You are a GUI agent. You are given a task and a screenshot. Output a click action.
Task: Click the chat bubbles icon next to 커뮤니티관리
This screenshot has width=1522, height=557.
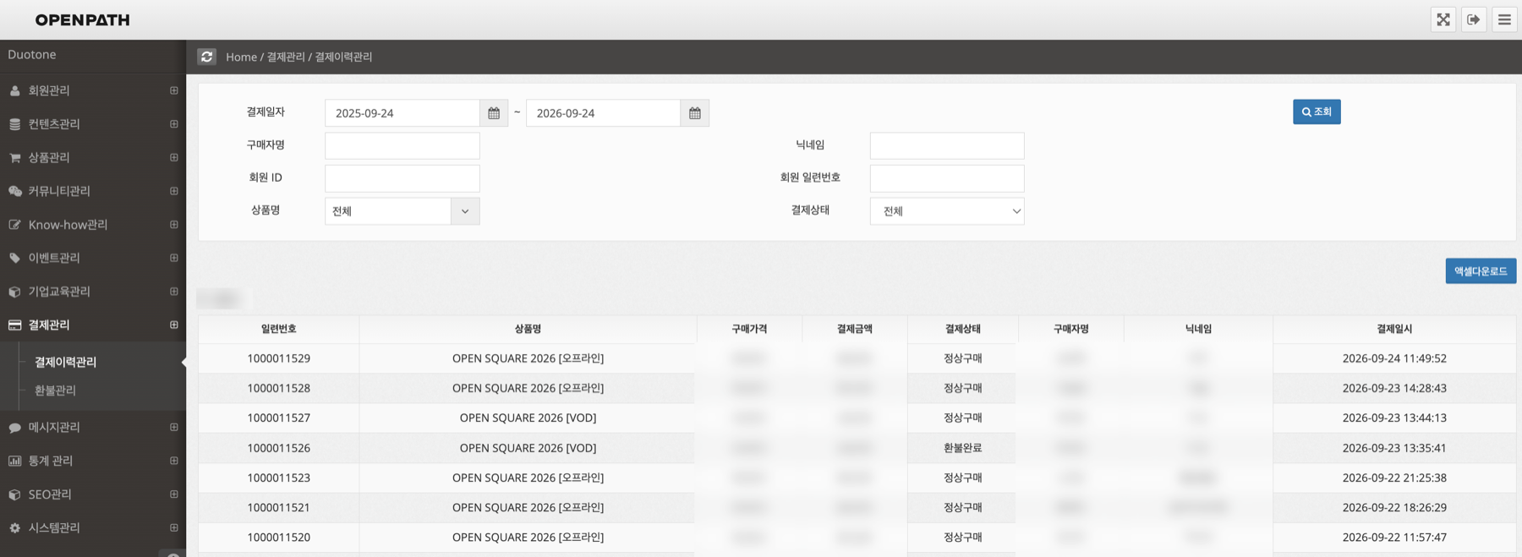[14, 191]
